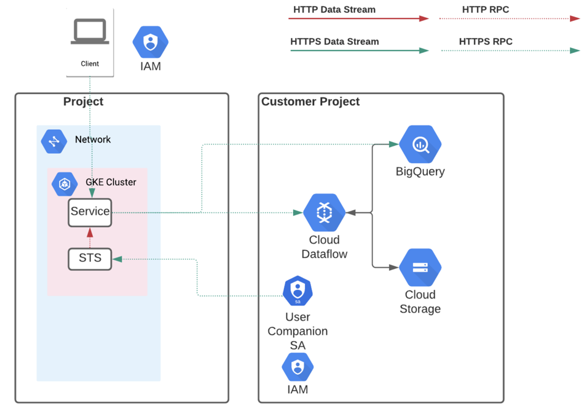
Task: Select the Network text label
Action: pyautogui.click(x=93, y=140)
